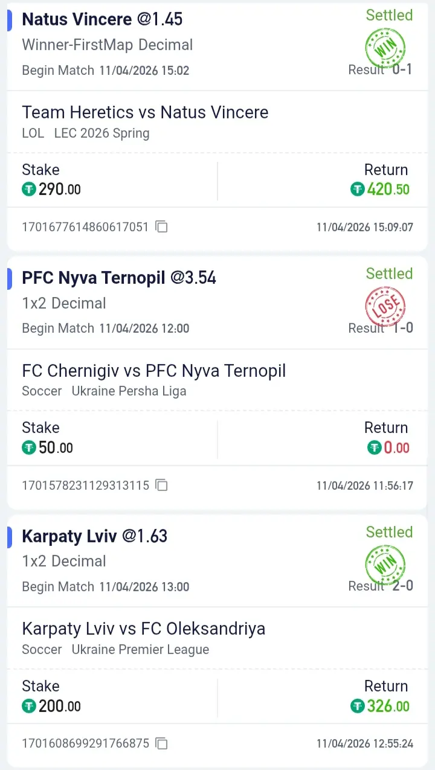Image resolution: width=435 pixels, height=770 pixels.
Task: Copy bet ID 1701578231129313115
Action: pyautogui.click(x=161, y=485)
